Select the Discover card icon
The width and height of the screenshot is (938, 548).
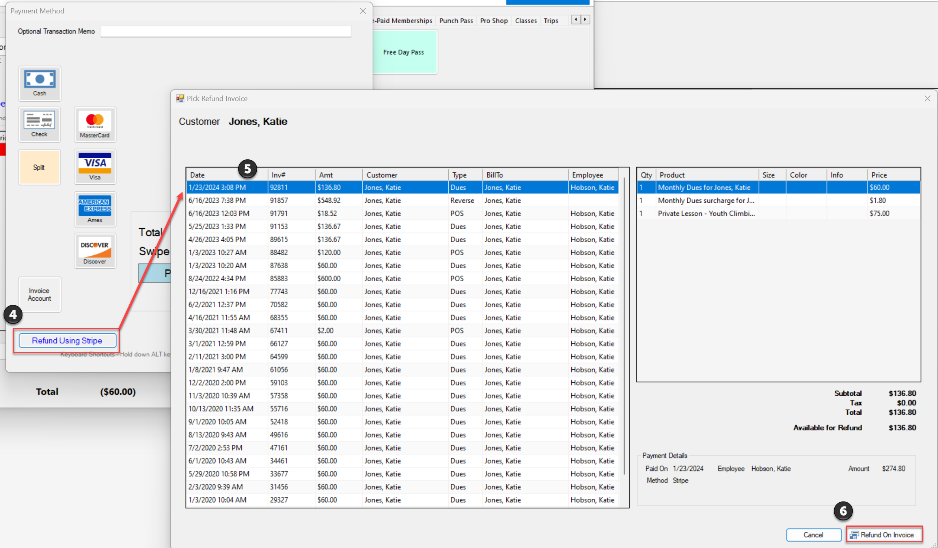[x=95, y=251]
